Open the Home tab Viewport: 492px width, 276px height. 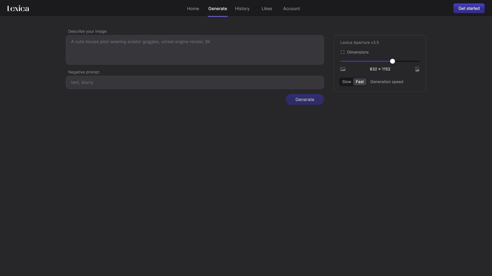[193, 8]
